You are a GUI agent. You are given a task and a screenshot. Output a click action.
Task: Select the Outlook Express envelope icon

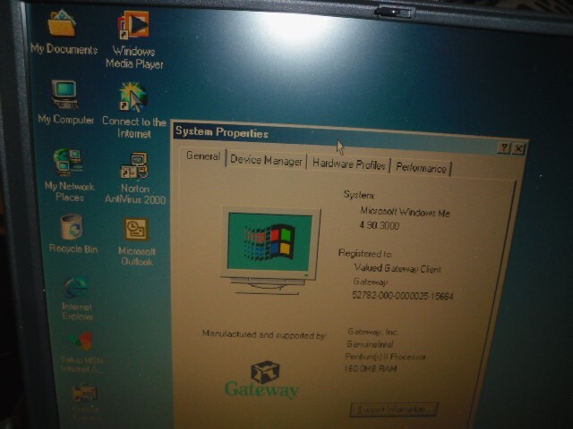click(x=84, y=393)
